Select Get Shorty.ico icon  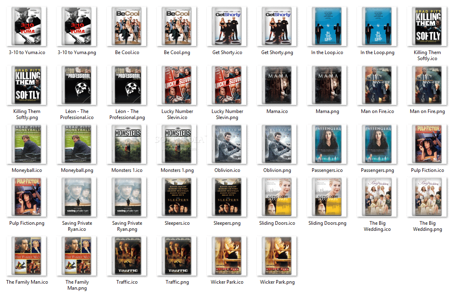point(227,27)
